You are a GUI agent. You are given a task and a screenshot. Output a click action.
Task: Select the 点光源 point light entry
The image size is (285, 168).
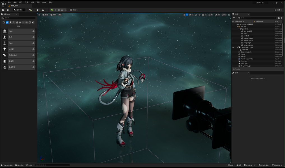pyautogui.click(x=18, y=49)
